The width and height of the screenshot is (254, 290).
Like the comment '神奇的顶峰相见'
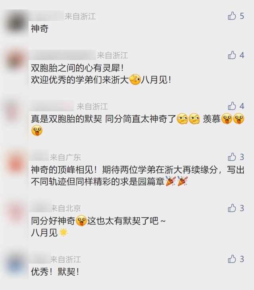tap(232, 157)
